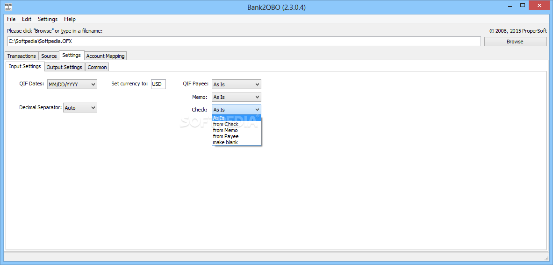The image size is (553, 265).
Task: Choose 'from Memo' option in list
Action: point(236,130)
